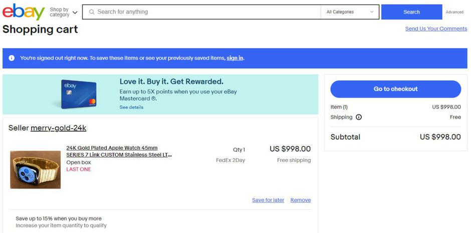Click the sign in link
Viewport: 471px width, 233px height.
pyautogui.click(x=234, y=58)
